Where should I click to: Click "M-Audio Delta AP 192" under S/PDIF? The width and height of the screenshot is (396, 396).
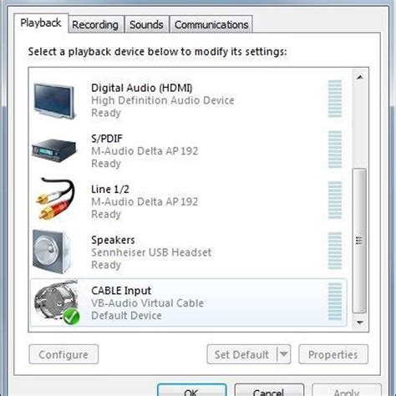(x=145, y=151)
